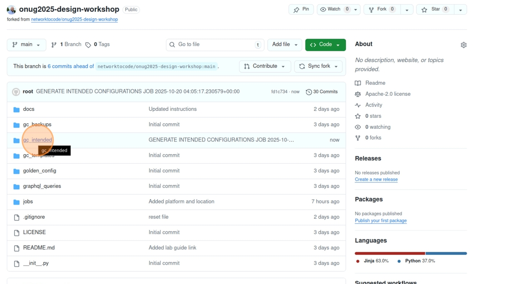Fork this repository
This screenshot has height=284, width=509.
click(382, 10)
